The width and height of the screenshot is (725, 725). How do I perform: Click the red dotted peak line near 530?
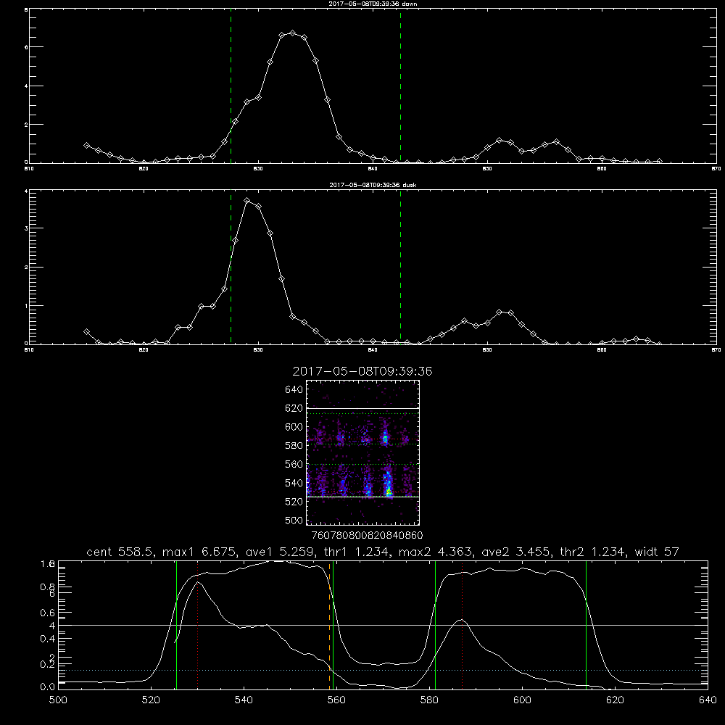(197, 625)
